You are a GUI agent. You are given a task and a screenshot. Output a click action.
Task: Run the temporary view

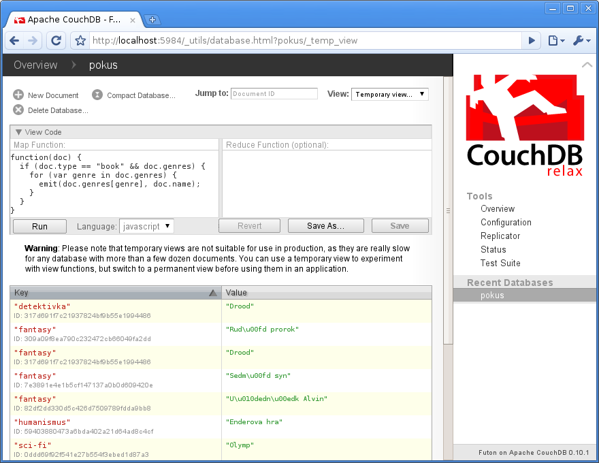tap(39, 226)
